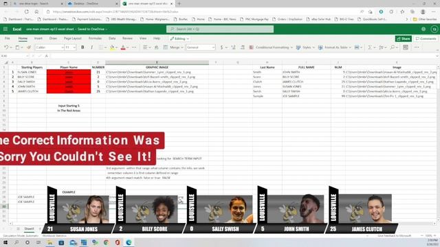Switch to the Draw ribbon tab

pos(53,38)
